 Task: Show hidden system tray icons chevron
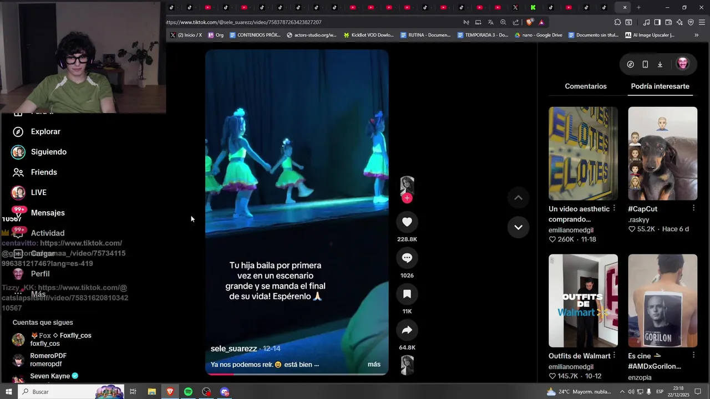[622, 392]
